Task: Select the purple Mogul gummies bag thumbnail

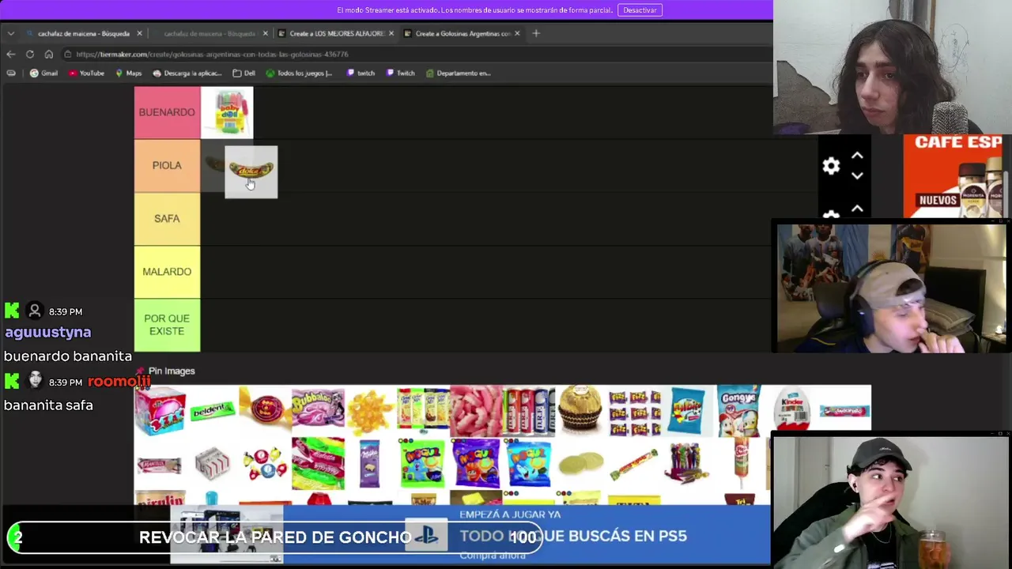Action: [476, 463]
